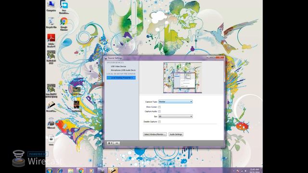Open the Wirecast desktop shortcut
The height and width of the screenshot is (173, 308).
pyautogui.click(x=51, y=123)
